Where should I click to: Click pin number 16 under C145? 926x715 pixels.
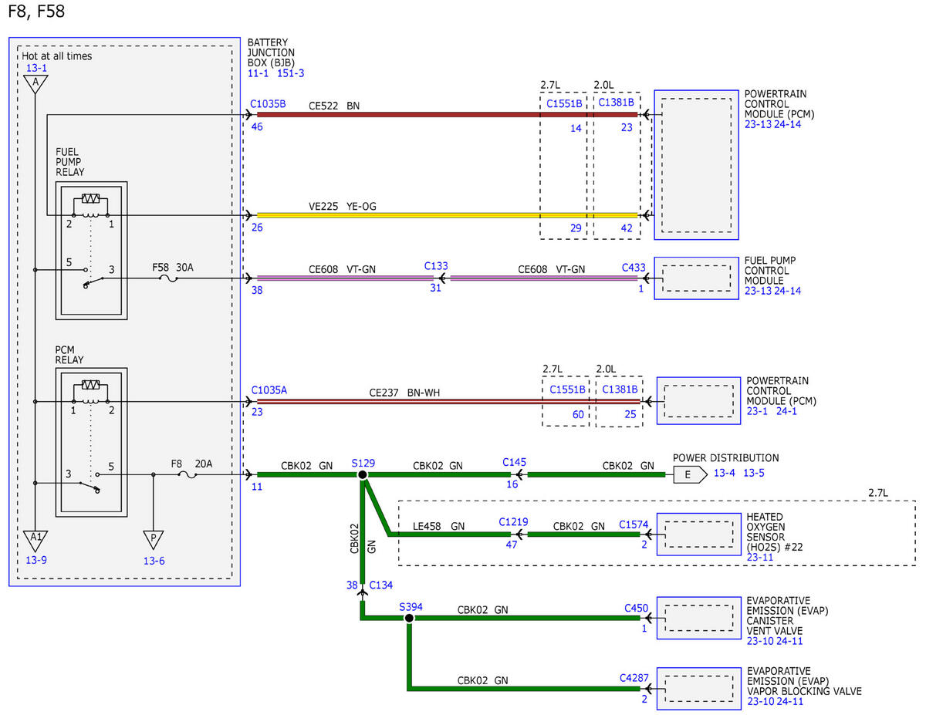[x=512, y=484]
